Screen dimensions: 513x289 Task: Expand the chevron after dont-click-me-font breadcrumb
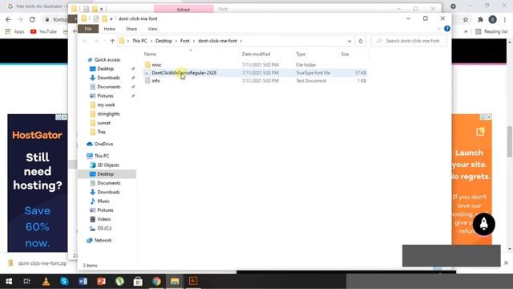pos(241,41)
